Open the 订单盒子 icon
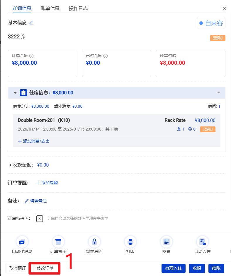Image resolution: width=231 pixels, height=276 pixels. [x=58, y=242]
